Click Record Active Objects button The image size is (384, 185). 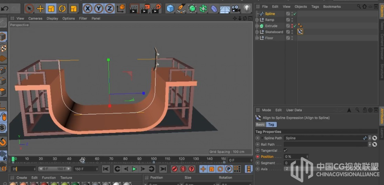[x=174, y=169]
